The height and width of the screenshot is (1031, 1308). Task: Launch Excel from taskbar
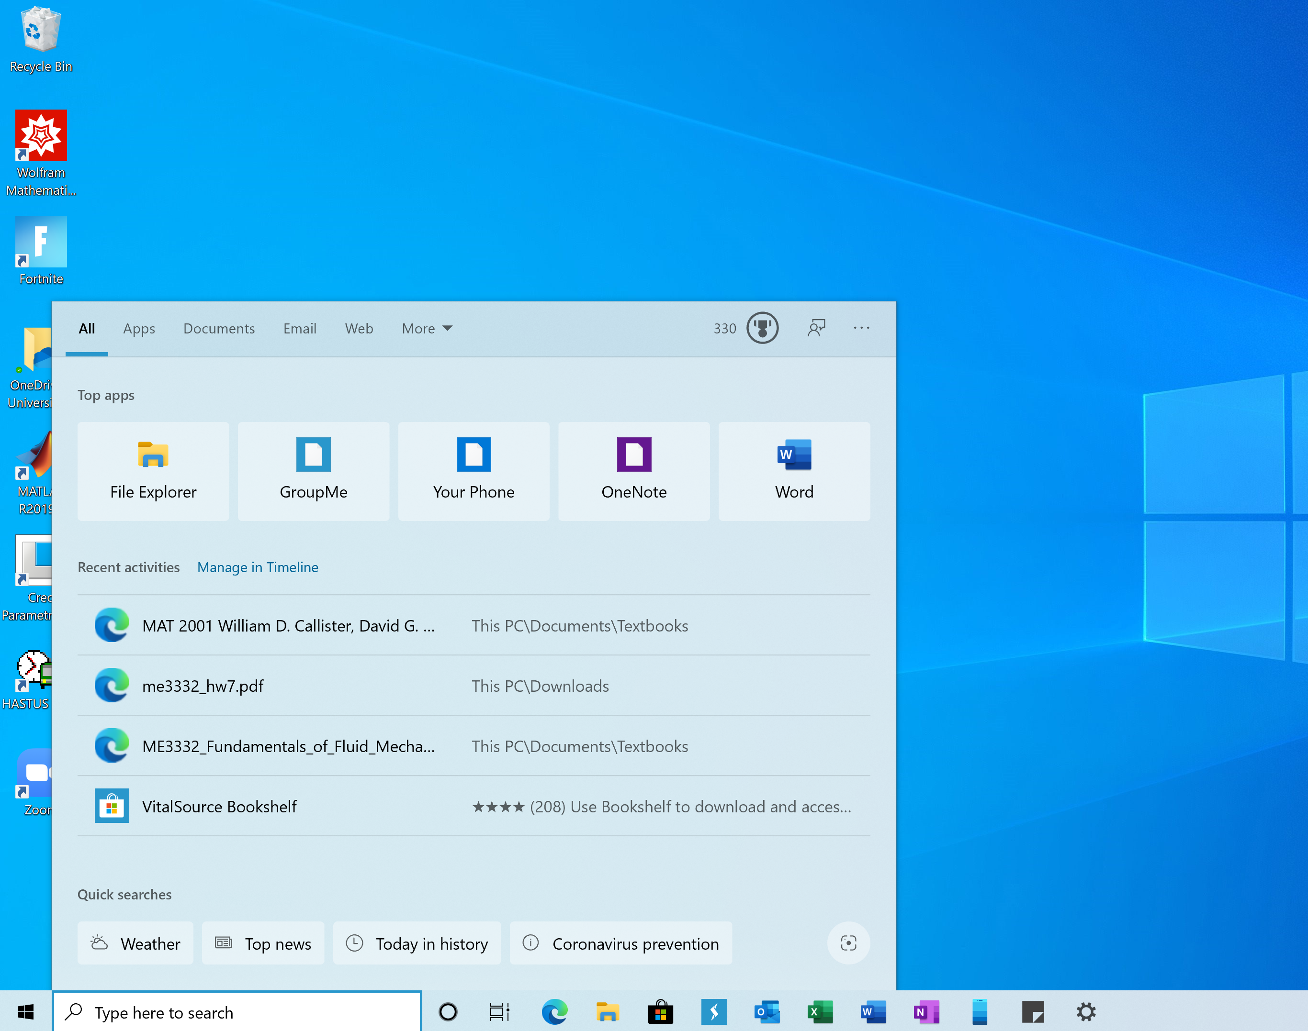click(x=820, y=1012)
